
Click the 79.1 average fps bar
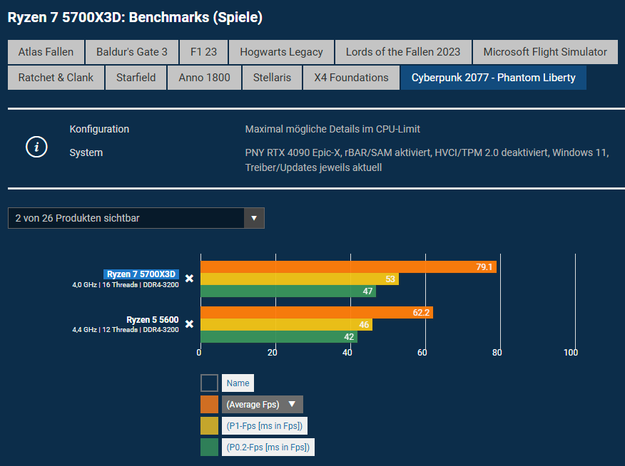click(348, 267)
